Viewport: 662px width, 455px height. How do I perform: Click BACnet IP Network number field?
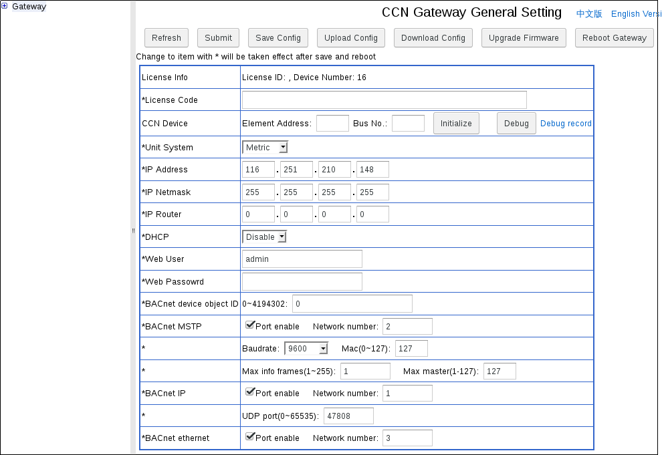pyautogui.click(x=407, y=393)
